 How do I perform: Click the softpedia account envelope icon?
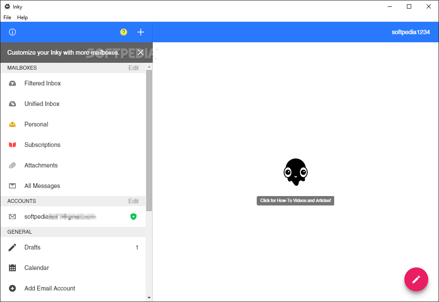coord(12,217)
